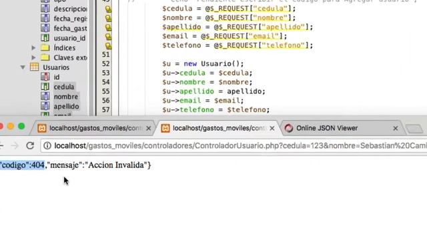Click the id primary key column icon
427x240 pixels.
(x=45, y=77)
